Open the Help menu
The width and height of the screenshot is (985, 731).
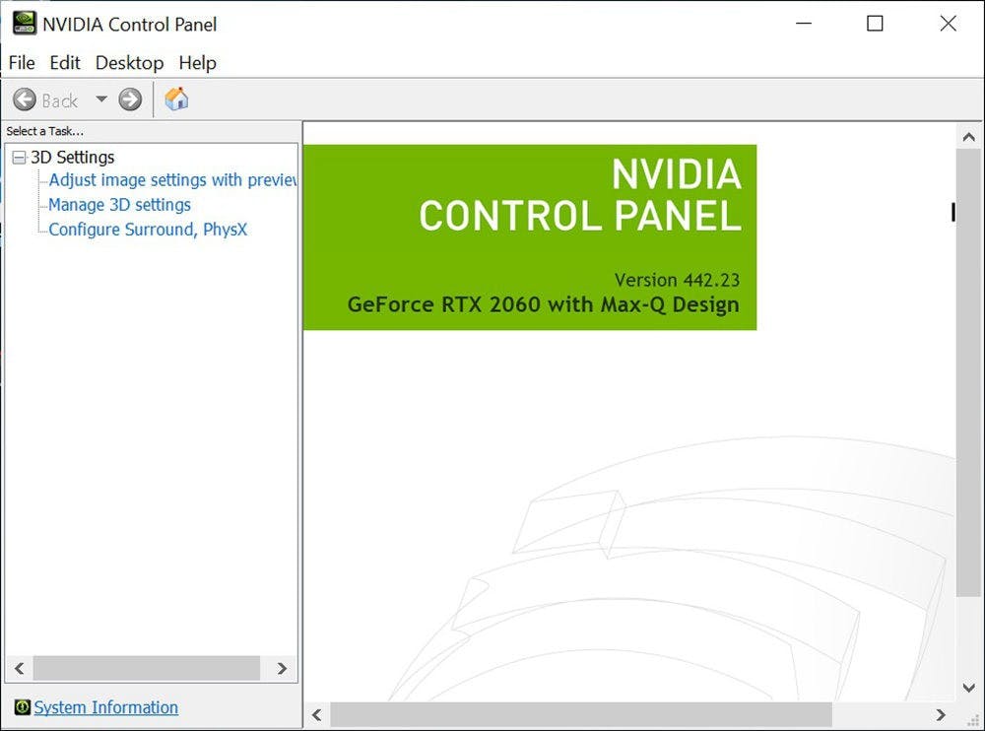pyautogui.click(x=197, y=63)
